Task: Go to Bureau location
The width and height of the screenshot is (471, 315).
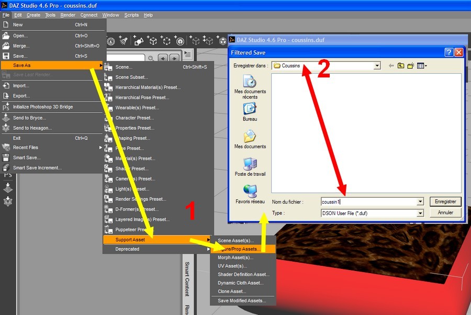Action: 250,111
